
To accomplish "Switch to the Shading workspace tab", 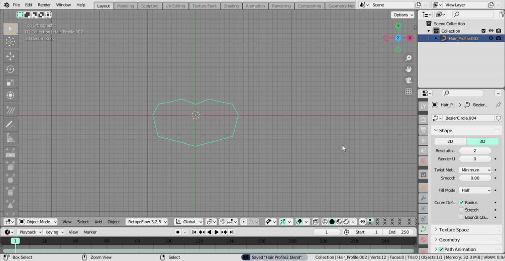I will tap(231, 6).
